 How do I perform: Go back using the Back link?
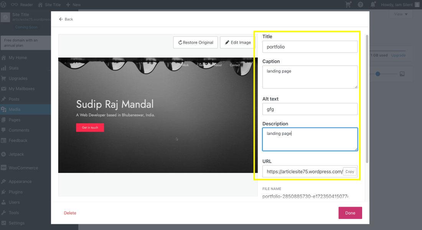(x=66, y=19)
